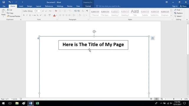
Task: Open the Ribbon Display Options icon
Action: tap(167, 2)
